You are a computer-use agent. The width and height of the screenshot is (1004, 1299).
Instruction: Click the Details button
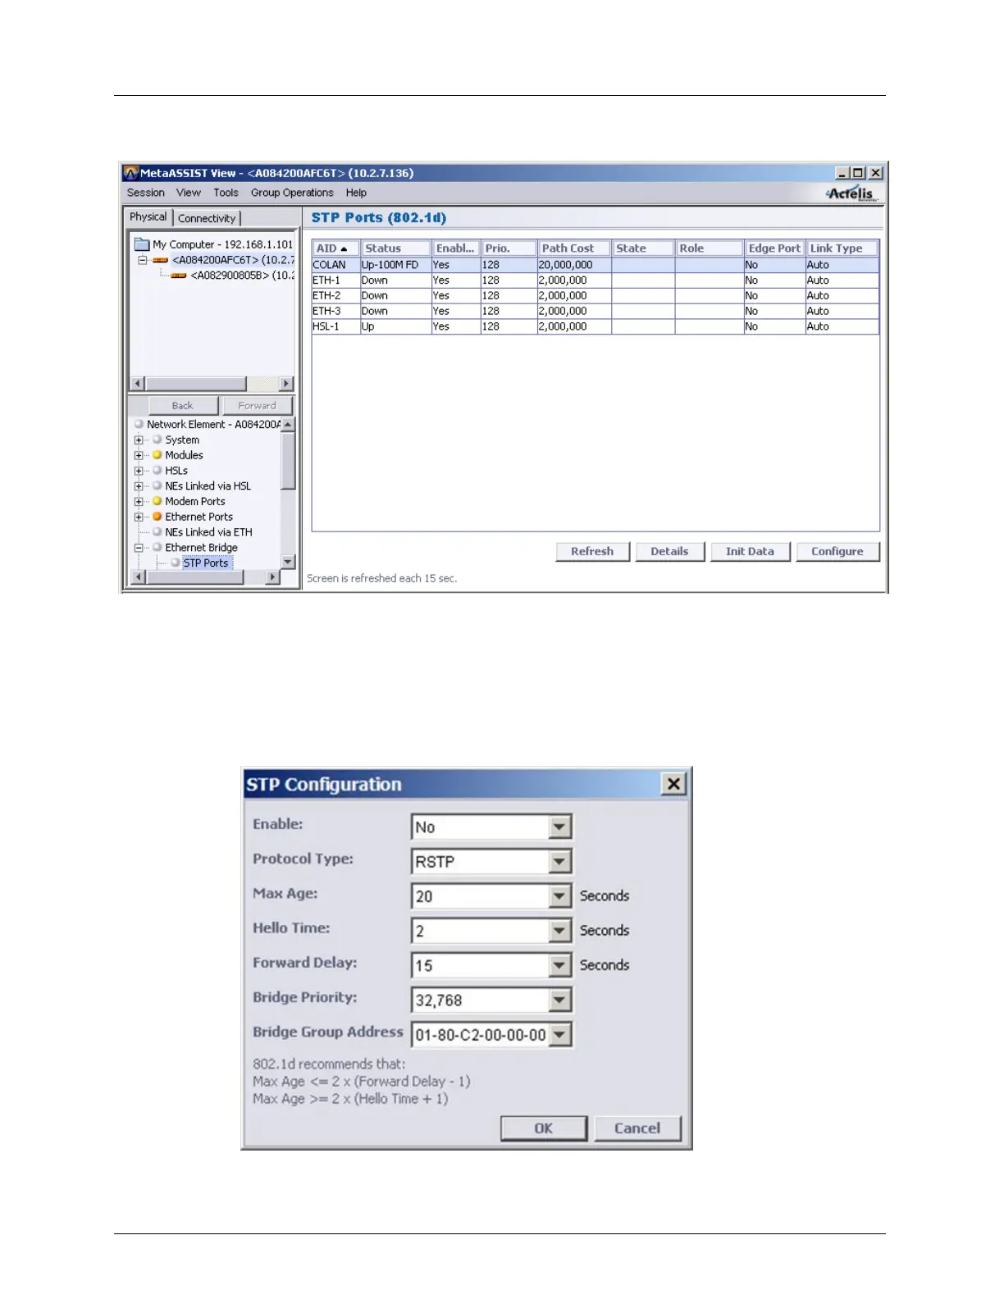coord(669,552)
